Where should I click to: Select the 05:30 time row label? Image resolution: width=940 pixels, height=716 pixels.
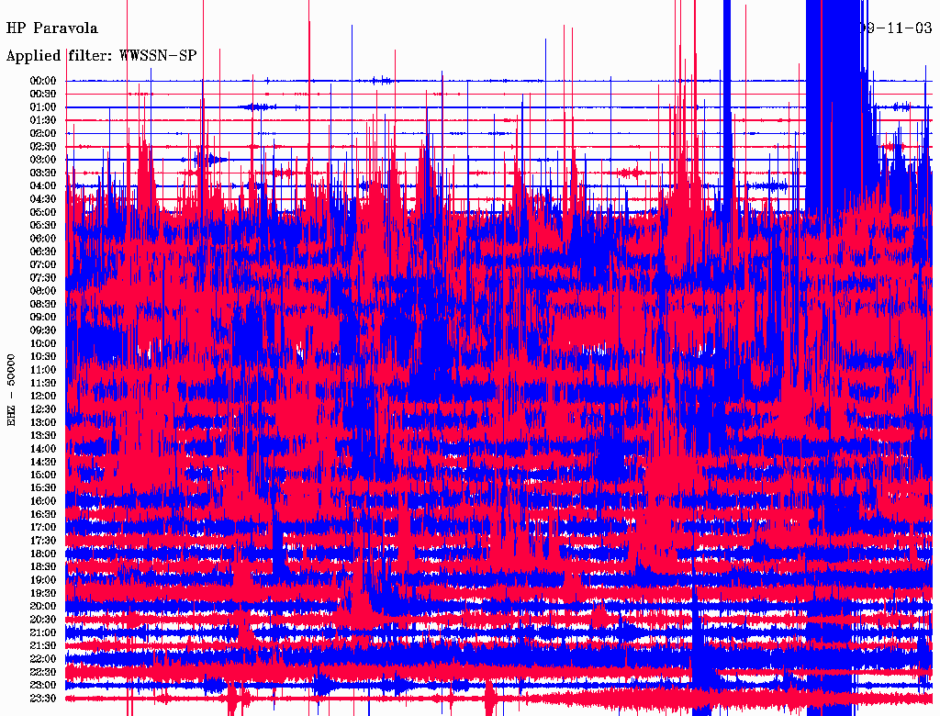point(43,226)
